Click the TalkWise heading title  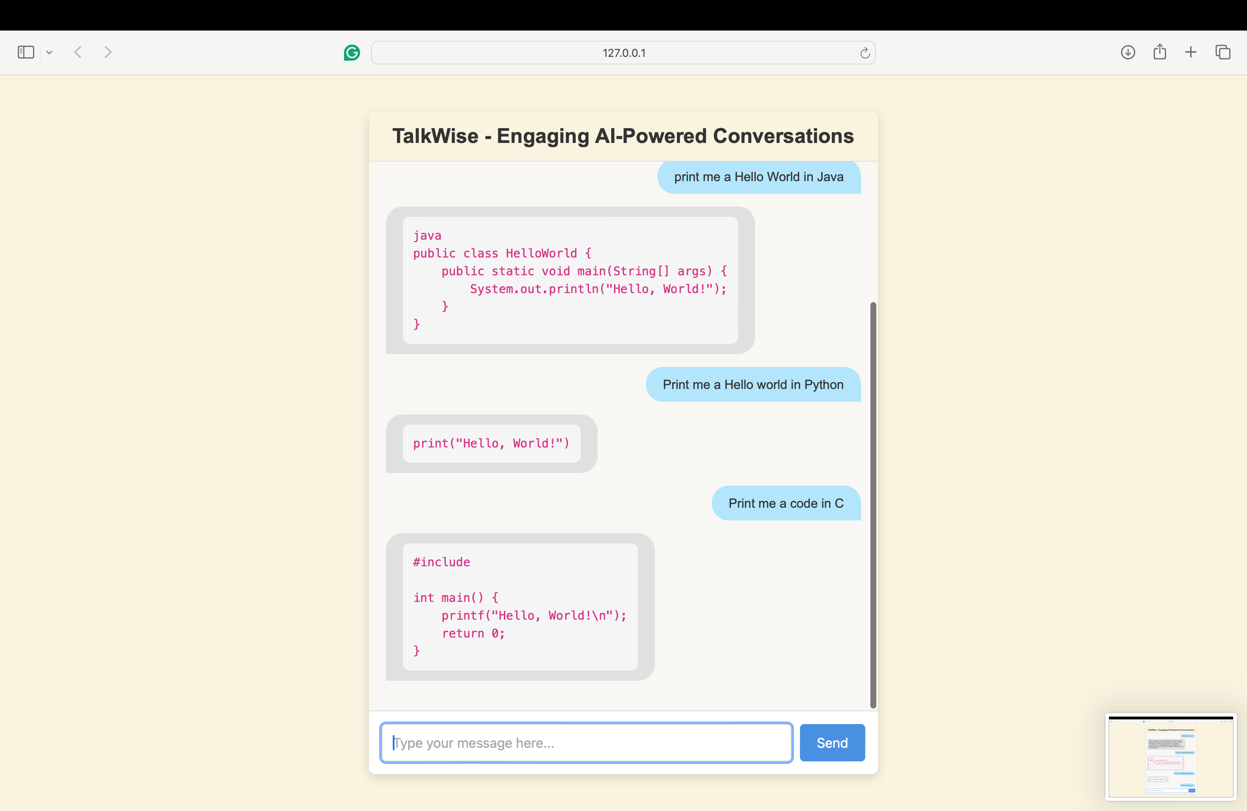click(x=623, y=136)
